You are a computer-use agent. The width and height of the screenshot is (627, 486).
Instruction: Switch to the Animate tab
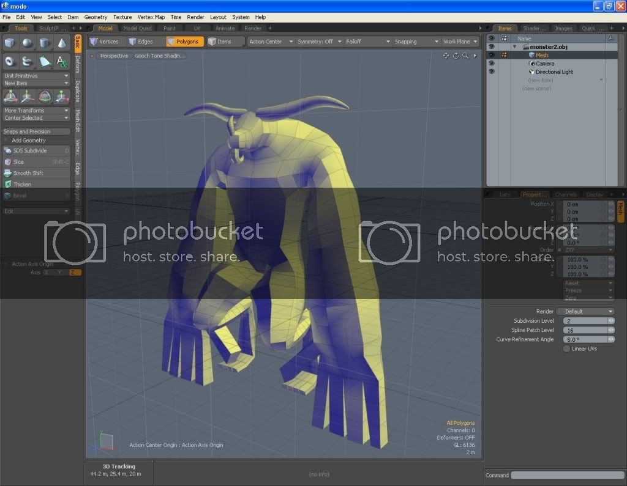point(225,28)
